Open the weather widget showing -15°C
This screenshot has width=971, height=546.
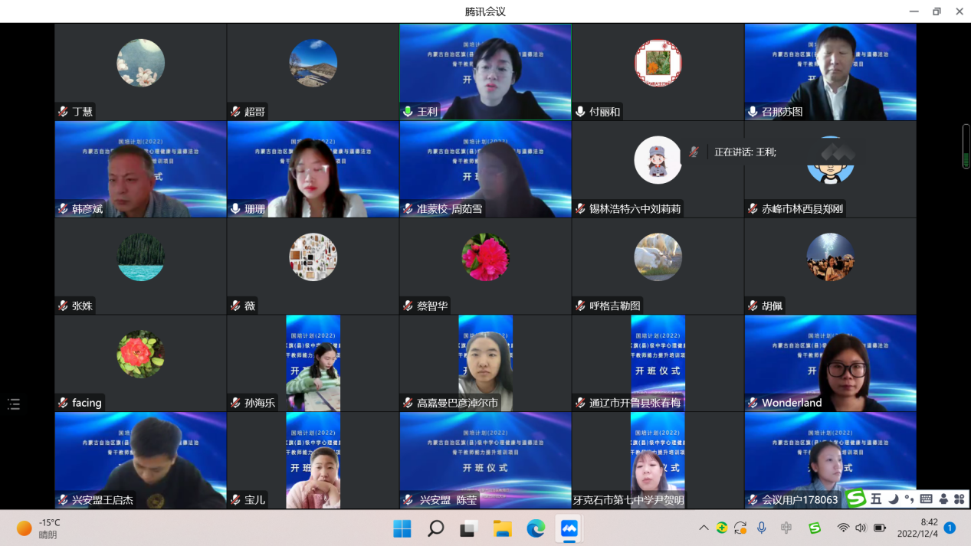coord(38,528)
